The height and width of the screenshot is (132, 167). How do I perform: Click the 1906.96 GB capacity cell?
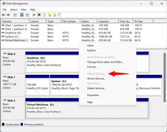tap(105, 37)
